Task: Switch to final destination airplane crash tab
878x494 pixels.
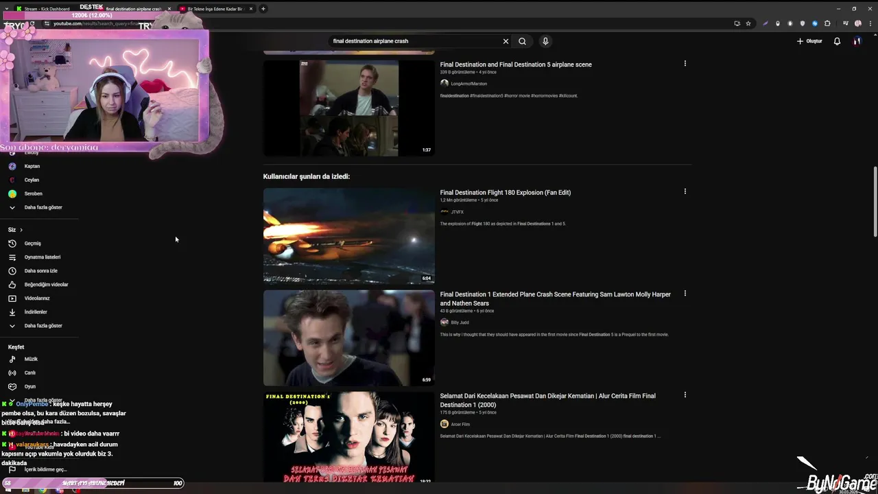Action: point(134,9)
